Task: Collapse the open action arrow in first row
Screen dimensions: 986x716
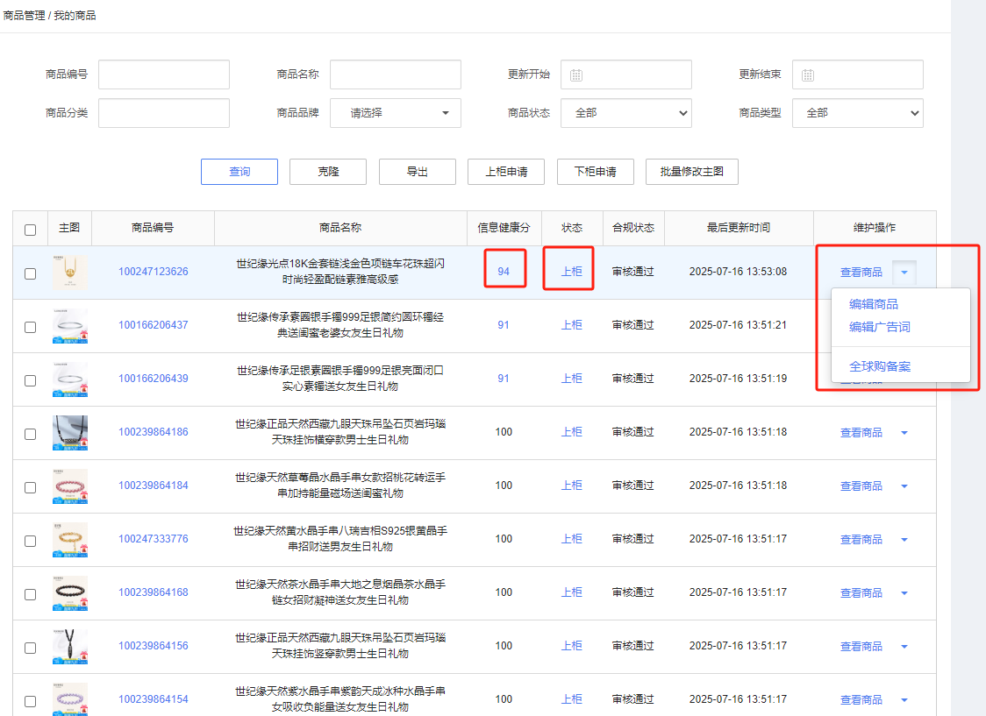Action: pos(904,273)
